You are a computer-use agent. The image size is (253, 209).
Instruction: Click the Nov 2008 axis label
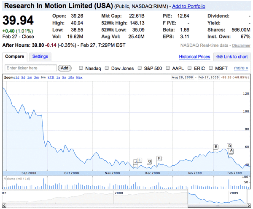112,173
